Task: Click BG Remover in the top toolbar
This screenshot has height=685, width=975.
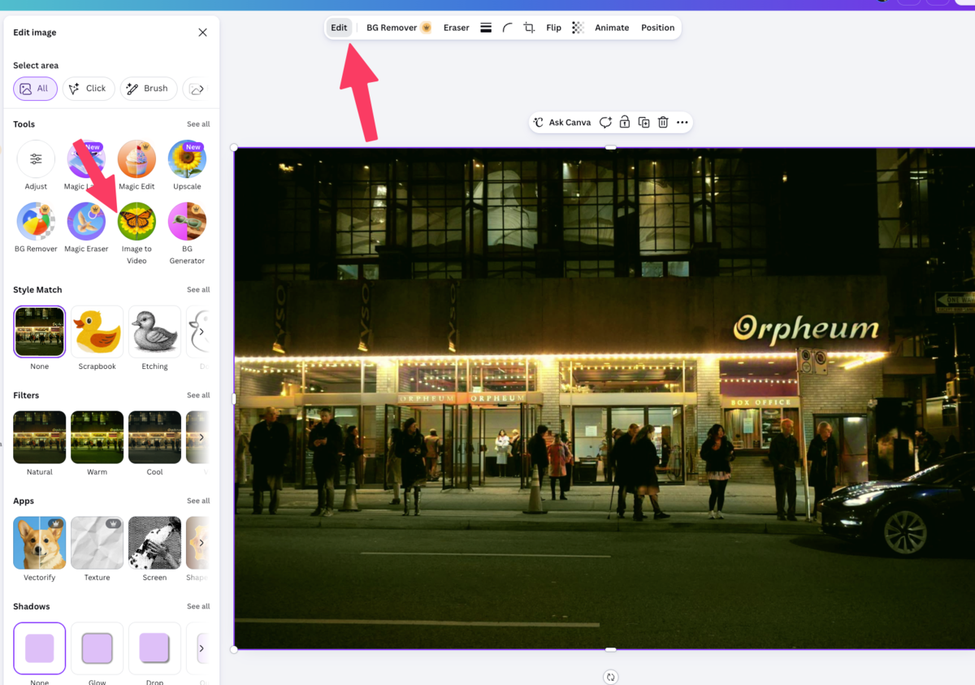Action: 398,28
